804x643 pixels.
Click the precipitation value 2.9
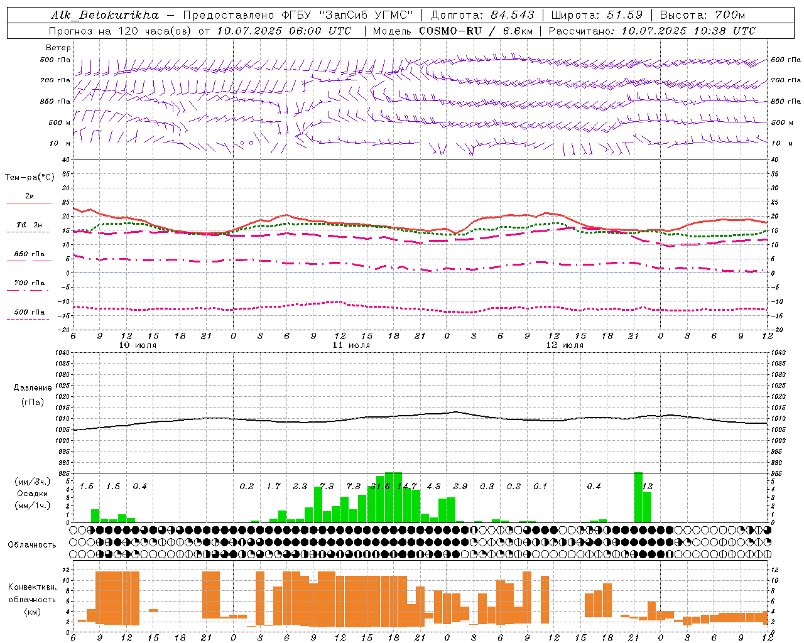click(x=460, y=487)
